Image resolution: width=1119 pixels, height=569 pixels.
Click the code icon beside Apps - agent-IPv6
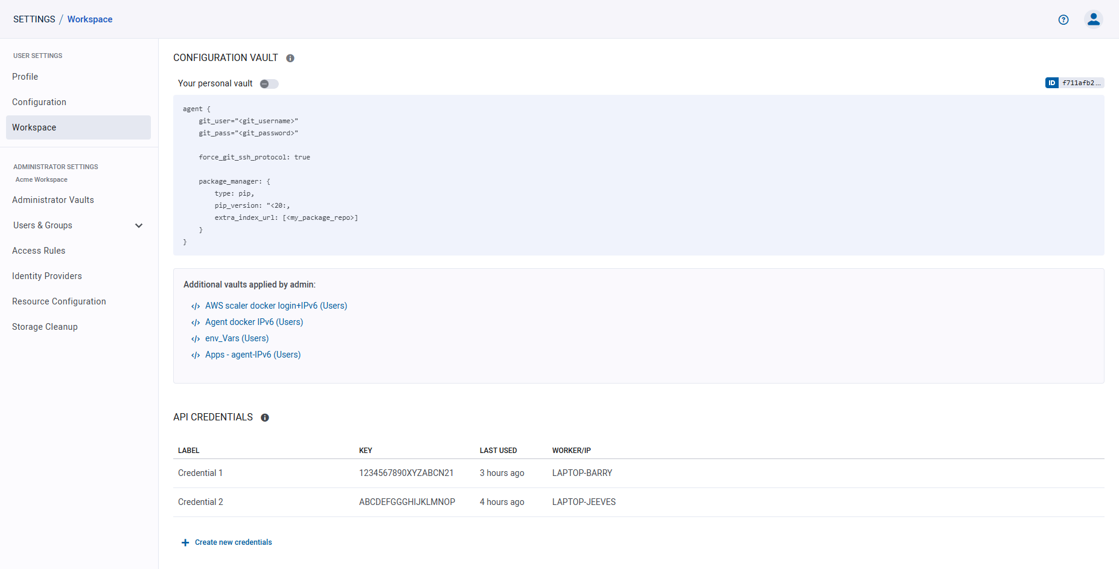[195, 355]
